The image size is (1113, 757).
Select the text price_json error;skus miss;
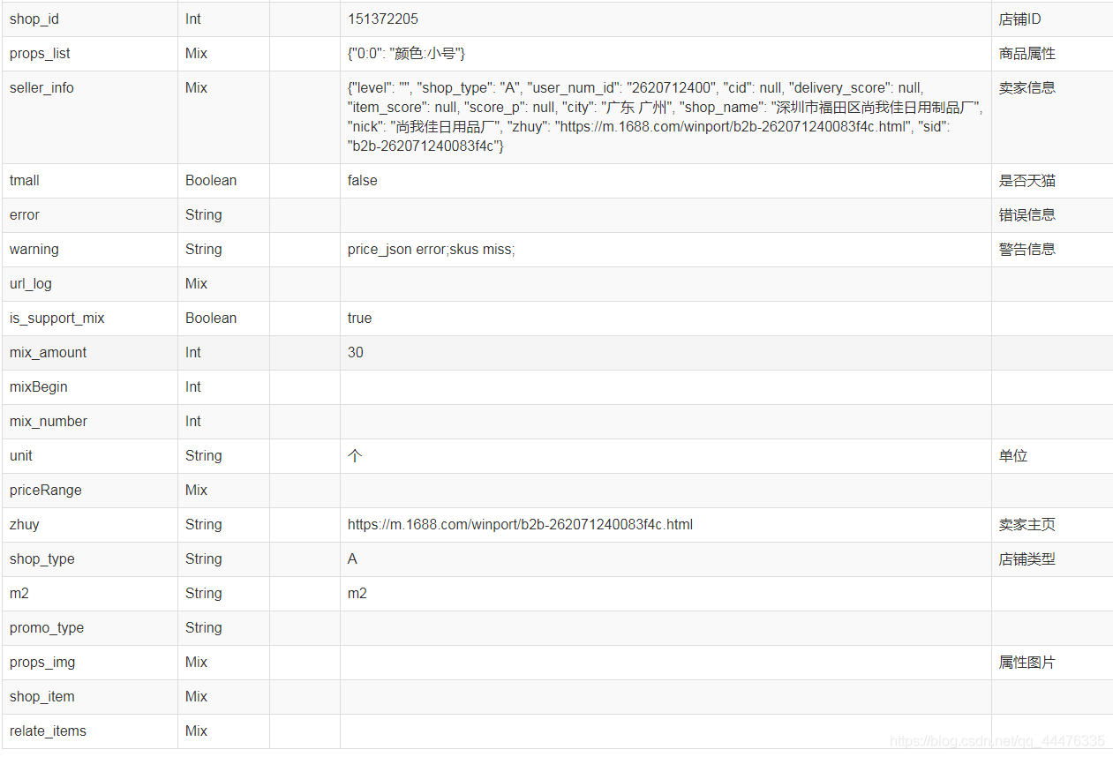(432, 250)
